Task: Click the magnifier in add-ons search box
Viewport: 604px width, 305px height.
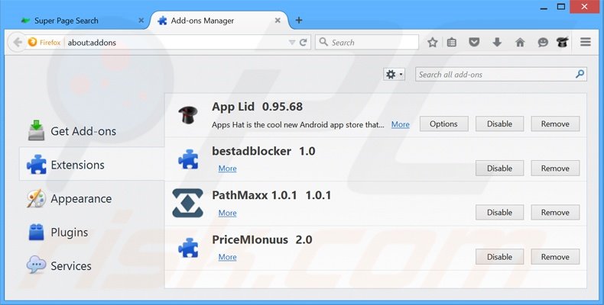Action: 580,74
